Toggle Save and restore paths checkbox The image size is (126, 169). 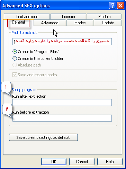[x=15, y=75]
